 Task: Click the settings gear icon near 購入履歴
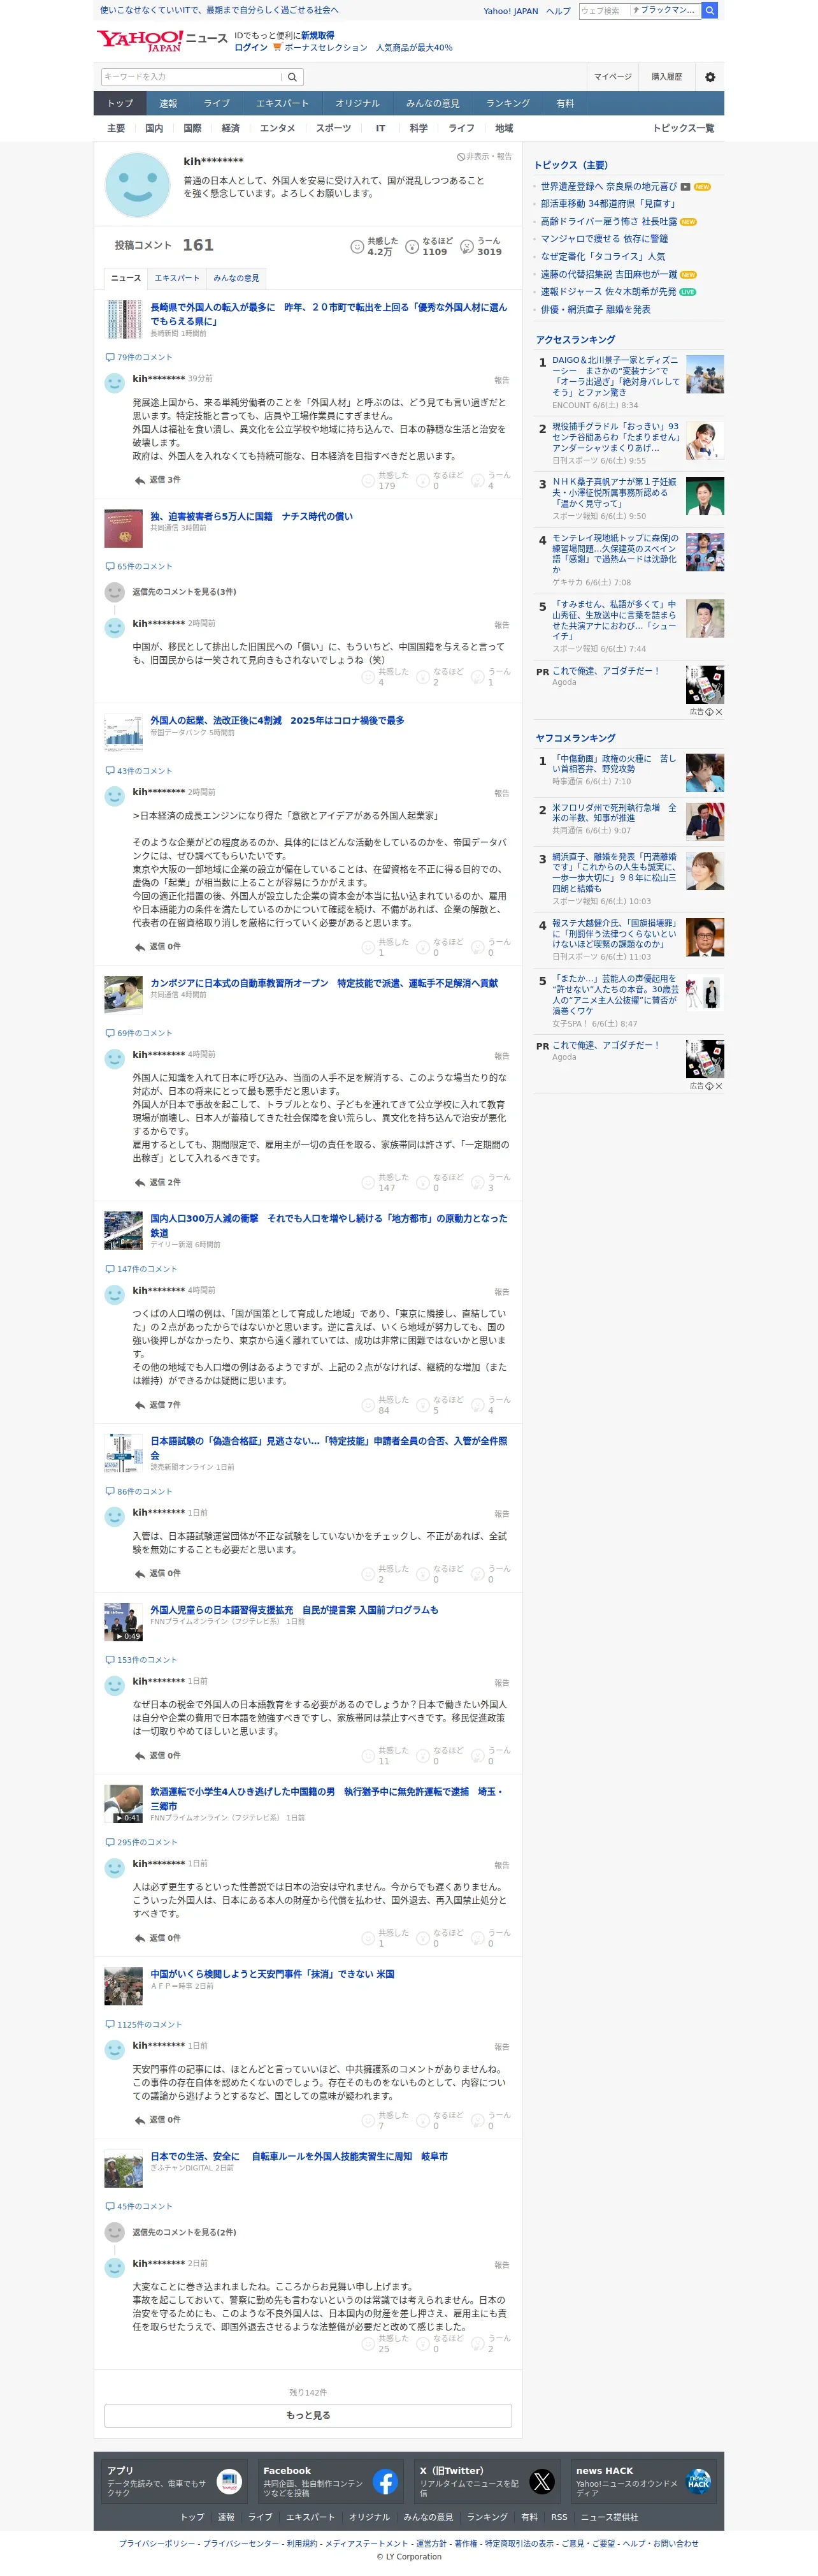pyautogui.click(x=710, y=77)
